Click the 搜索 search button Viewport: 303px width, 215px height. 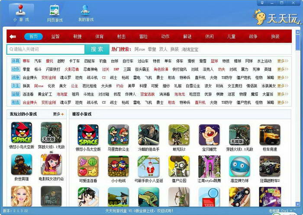tap(97, 49)
